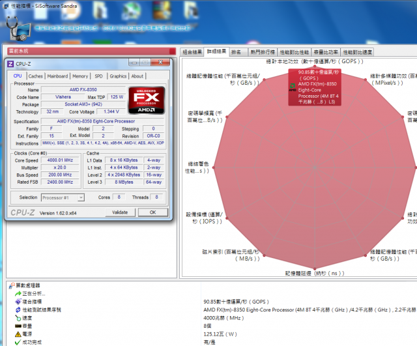Open the 熱門排行榜 tab in Sandra
417x346 pixels.
point(263,52)
